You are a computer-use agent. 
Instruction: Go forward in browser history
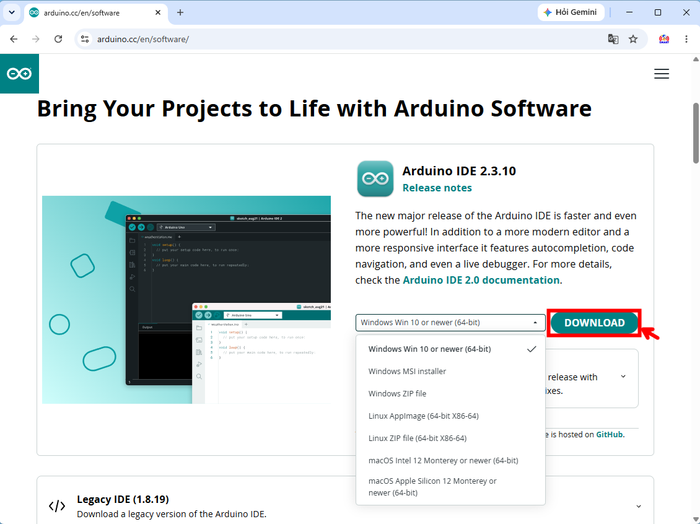36,39
